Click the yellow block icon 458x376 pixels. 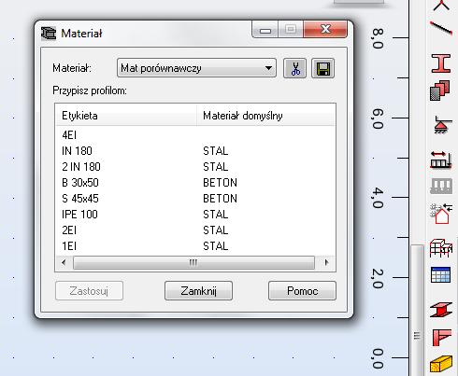tap(441, 364)
